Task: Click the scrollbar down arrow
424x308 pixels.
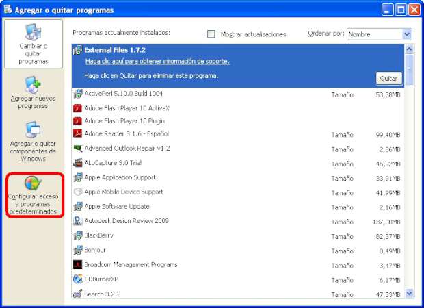Action: pyautogui.click(x=410, y=293)
